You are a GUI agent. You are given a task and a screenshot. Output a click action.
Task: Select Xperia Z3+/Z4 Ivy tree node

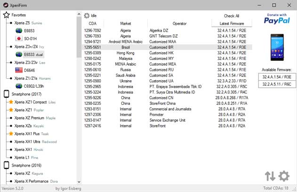[x=29, y=47]
